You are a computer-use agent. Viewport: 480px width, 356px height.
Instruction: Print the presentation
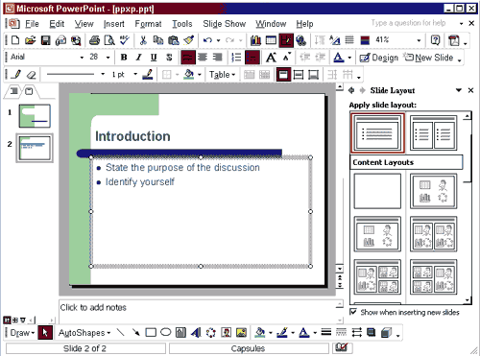(x=94, y=40)
